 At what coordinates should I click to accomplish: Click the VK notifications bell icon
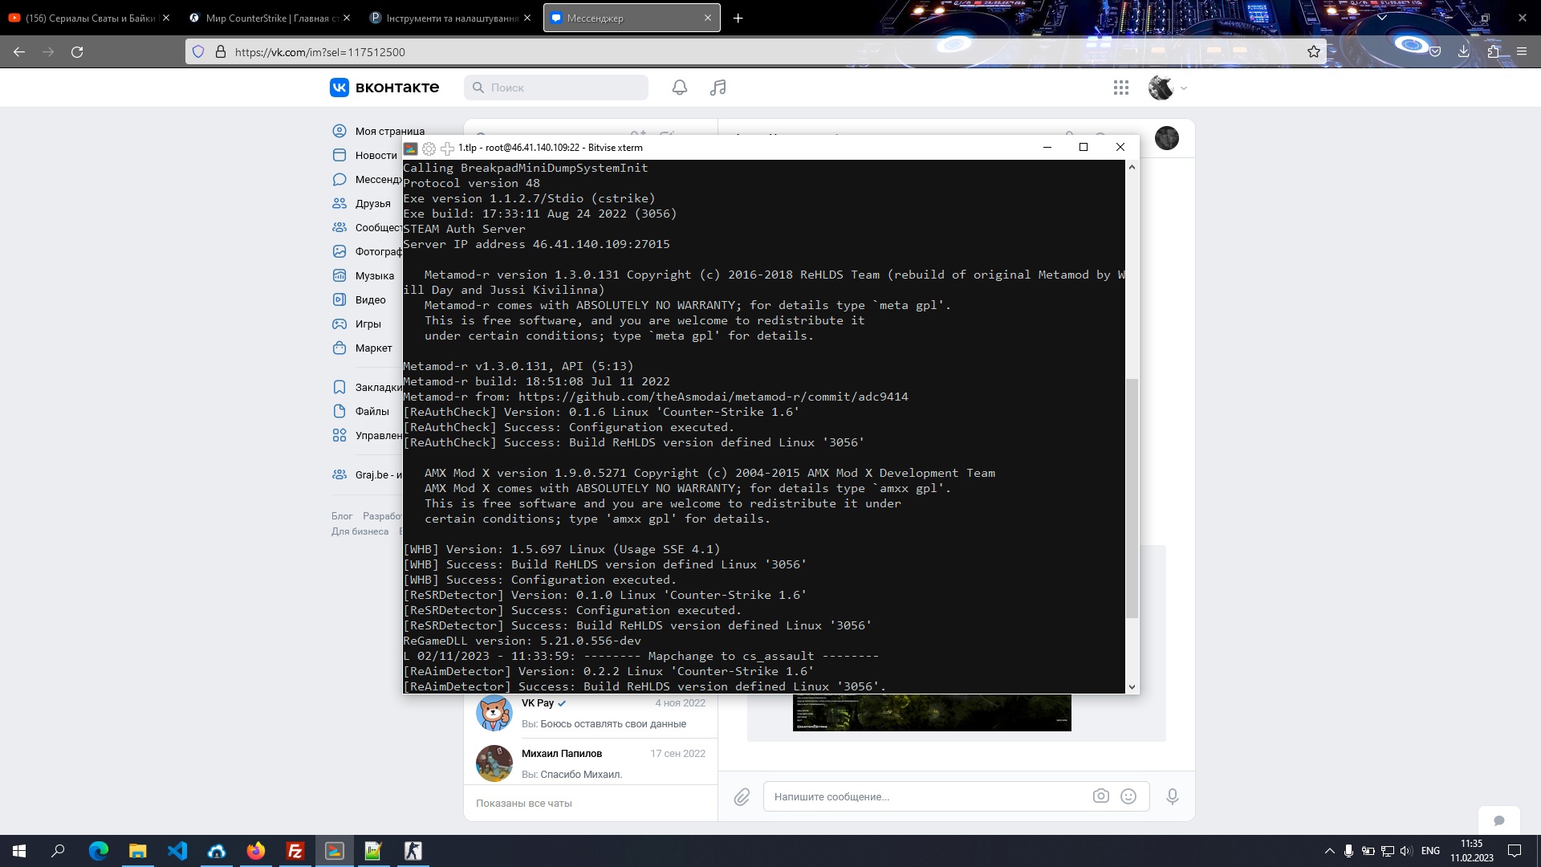[x=679, y=88]
